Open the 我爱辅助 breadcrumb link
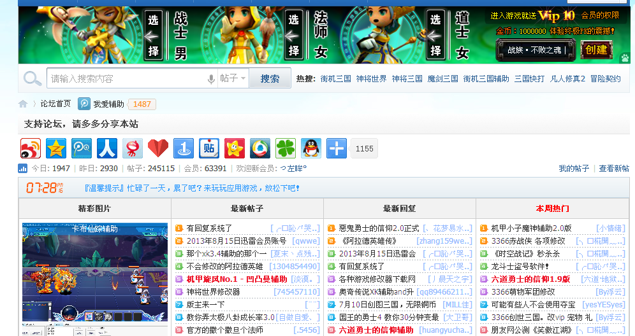Image resolution: width=635 pixels, height=336 pixels. coord(108,104)
